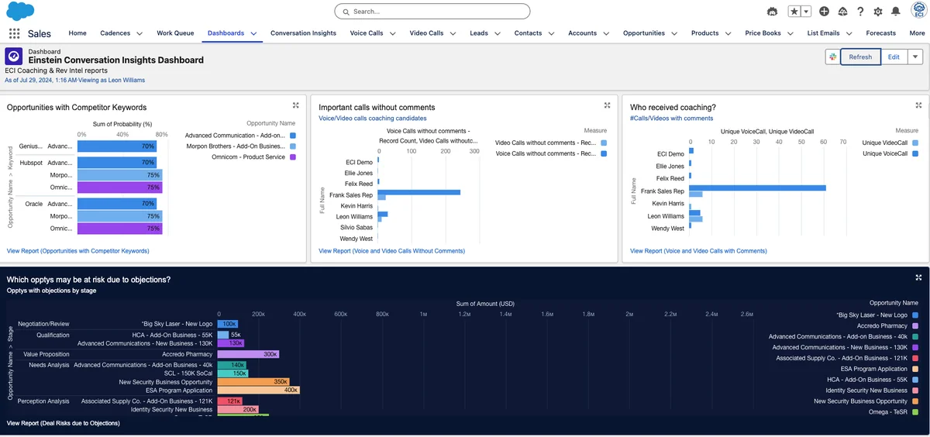Open the notifications bell
This screenshot has height=437, width=930.
(x=896, y=12)
